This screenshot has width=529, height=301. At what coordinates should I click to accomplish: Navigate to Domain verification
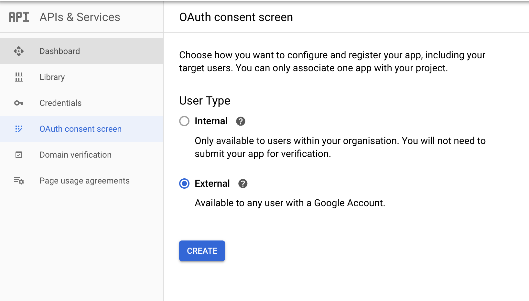(x=75, y=155)
